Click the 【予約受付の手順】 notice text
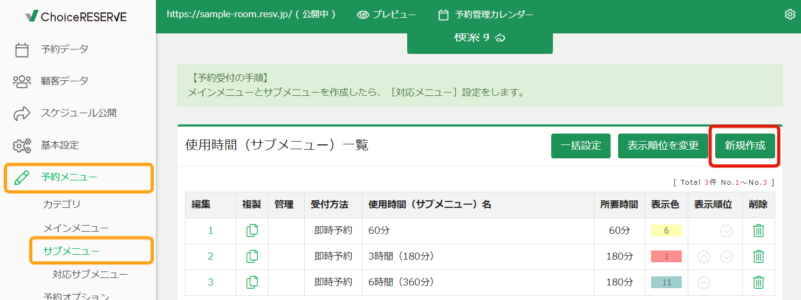The image size is (801, 300). point(231,79)
